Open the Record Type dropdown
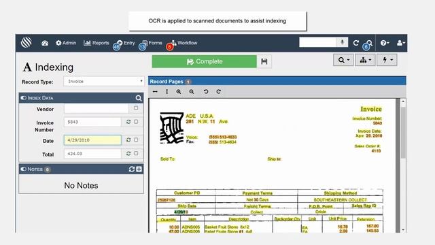This screenshot has width=435, height=245. click(104, 82)
